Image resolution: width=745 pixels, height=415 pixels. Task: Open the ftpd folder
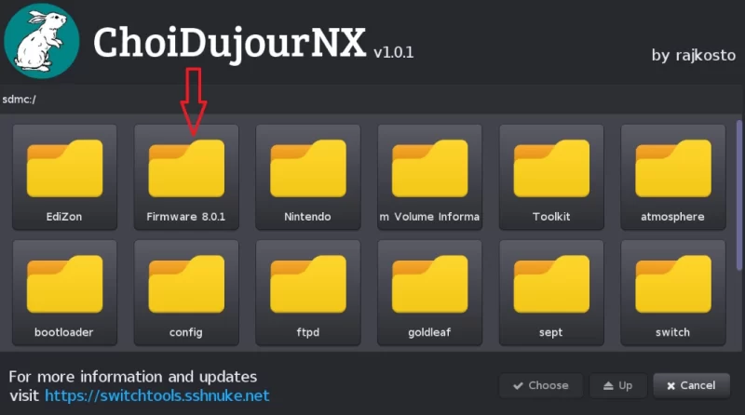(x=308, y=292)
